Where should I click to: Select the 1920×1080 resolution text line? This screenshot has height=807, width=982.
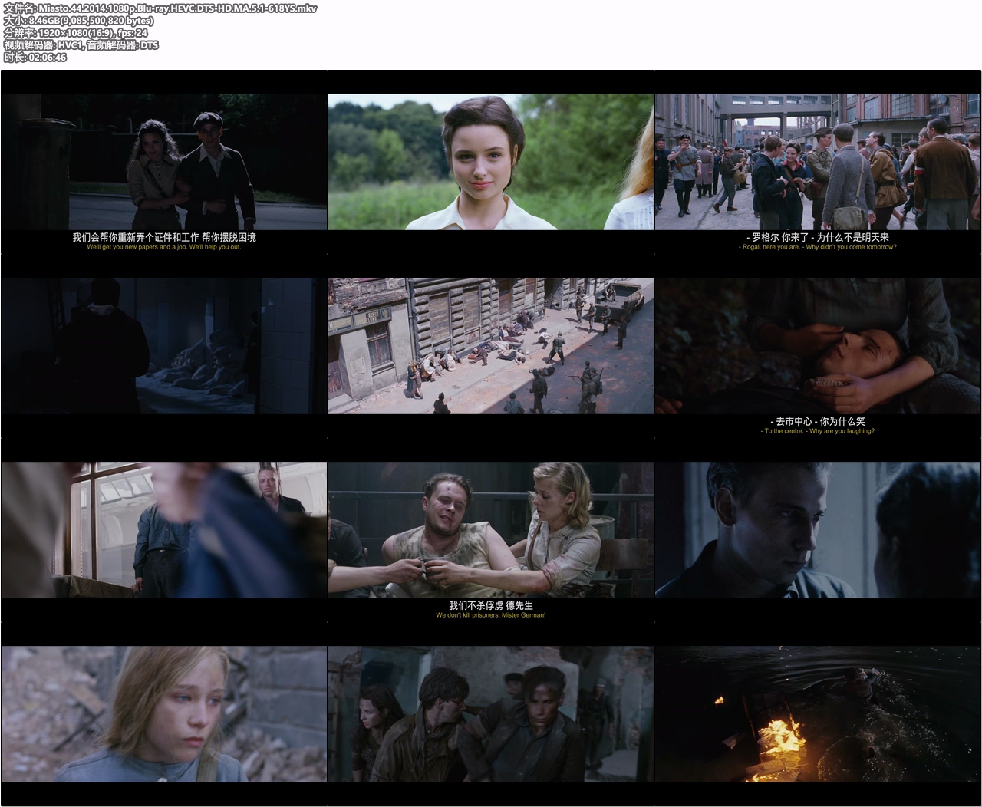point(76,33)
